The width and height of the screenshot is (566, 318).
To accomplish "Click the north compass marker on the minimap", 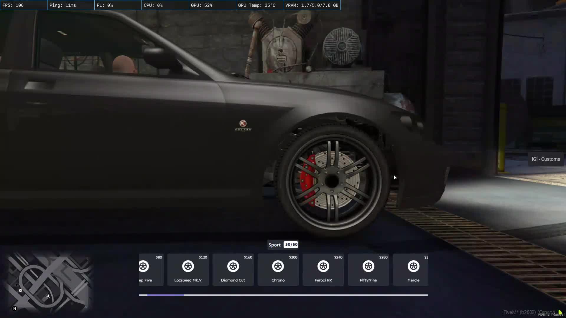I will (x=15, y=308).
